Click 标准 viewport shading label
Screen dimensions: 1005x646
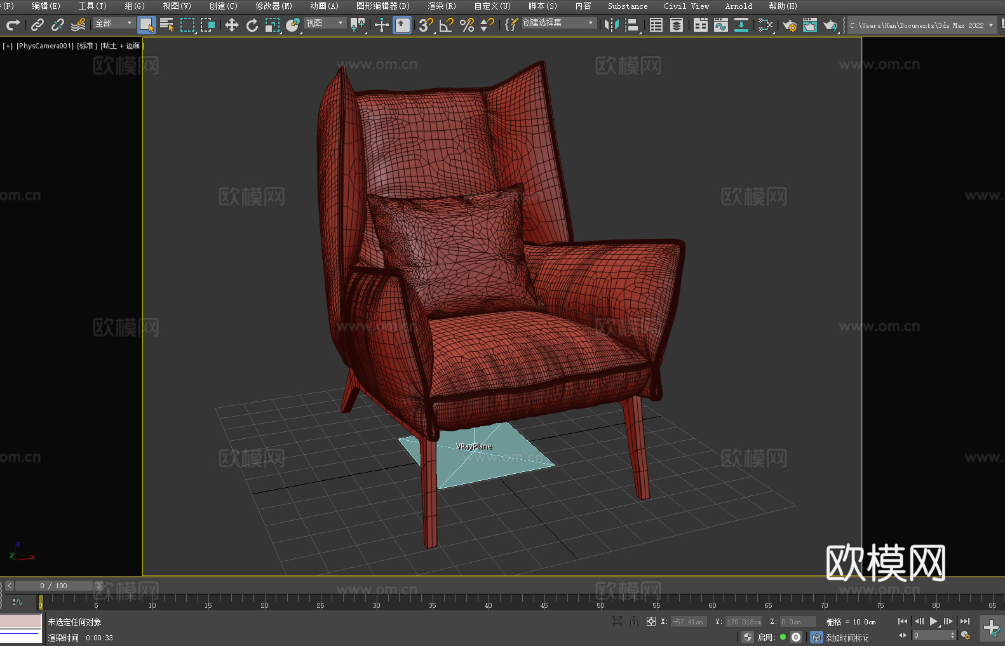[87, 46]
